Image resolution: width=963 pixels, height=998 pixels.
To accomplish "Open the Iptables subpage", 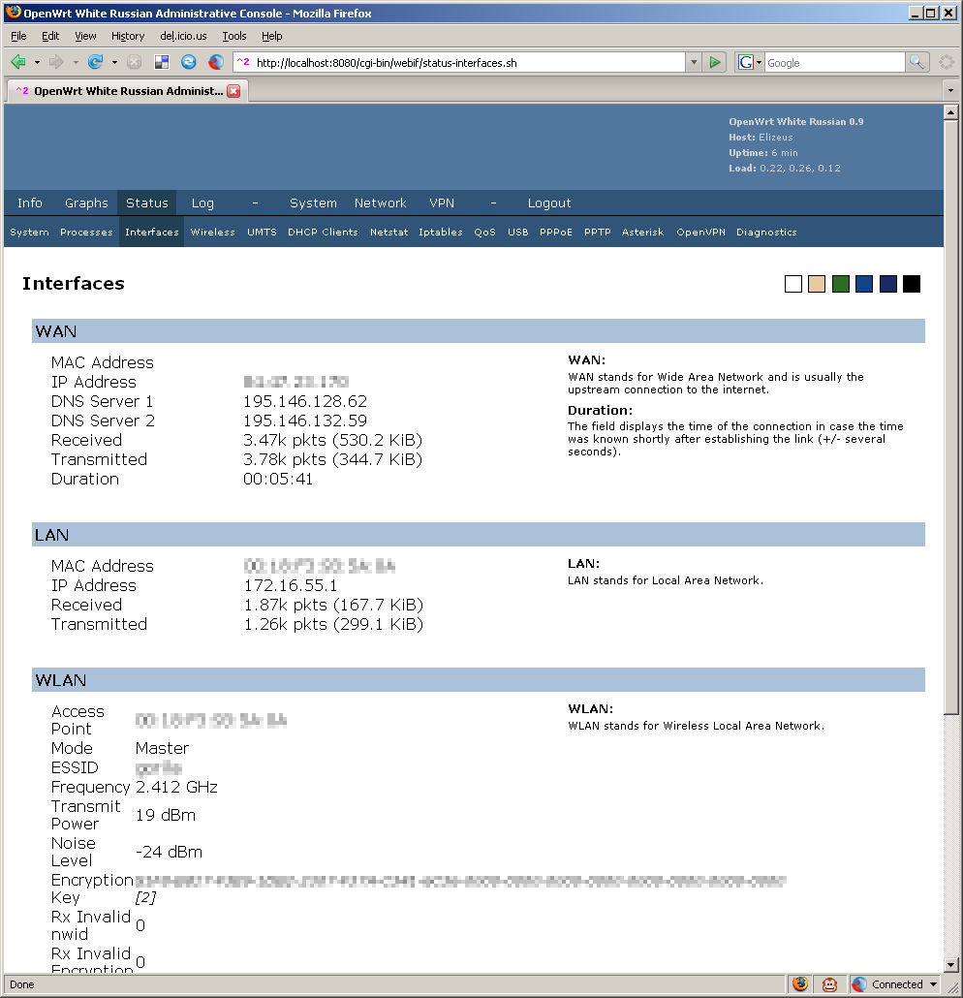I will click(441, 233).
